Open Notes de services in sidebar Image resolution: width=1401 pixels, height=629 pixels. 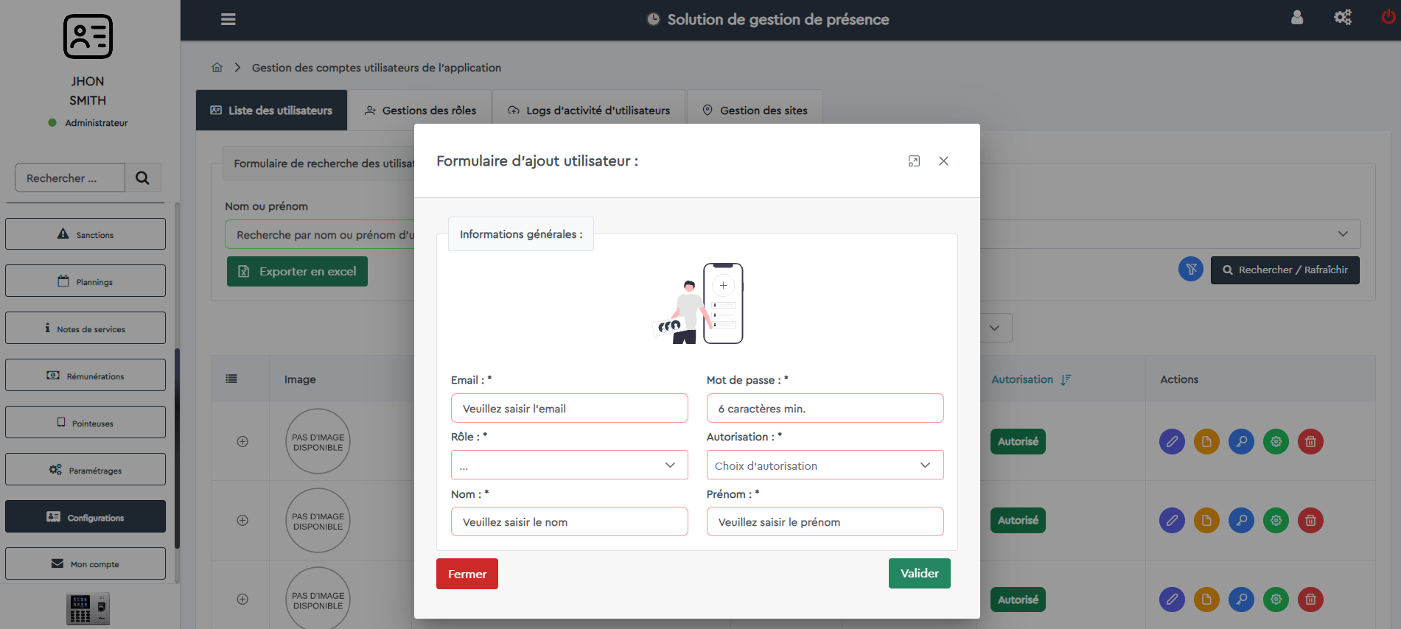tap(85, 328)
